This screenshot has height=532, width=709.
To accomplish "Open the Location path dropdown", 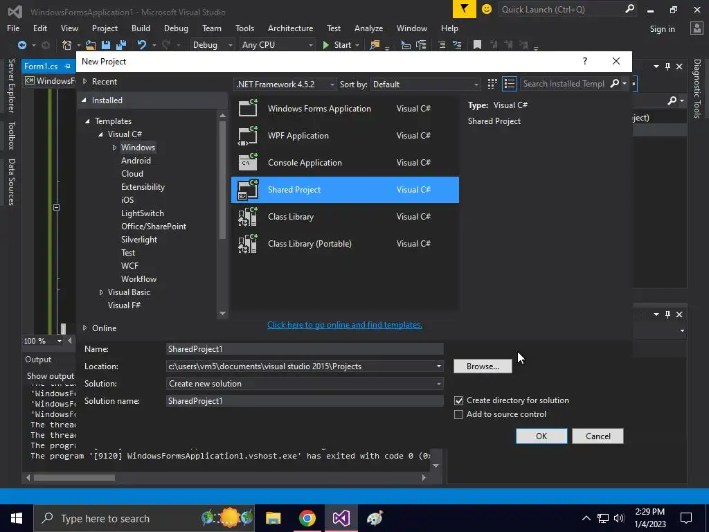I will point(438,366).
